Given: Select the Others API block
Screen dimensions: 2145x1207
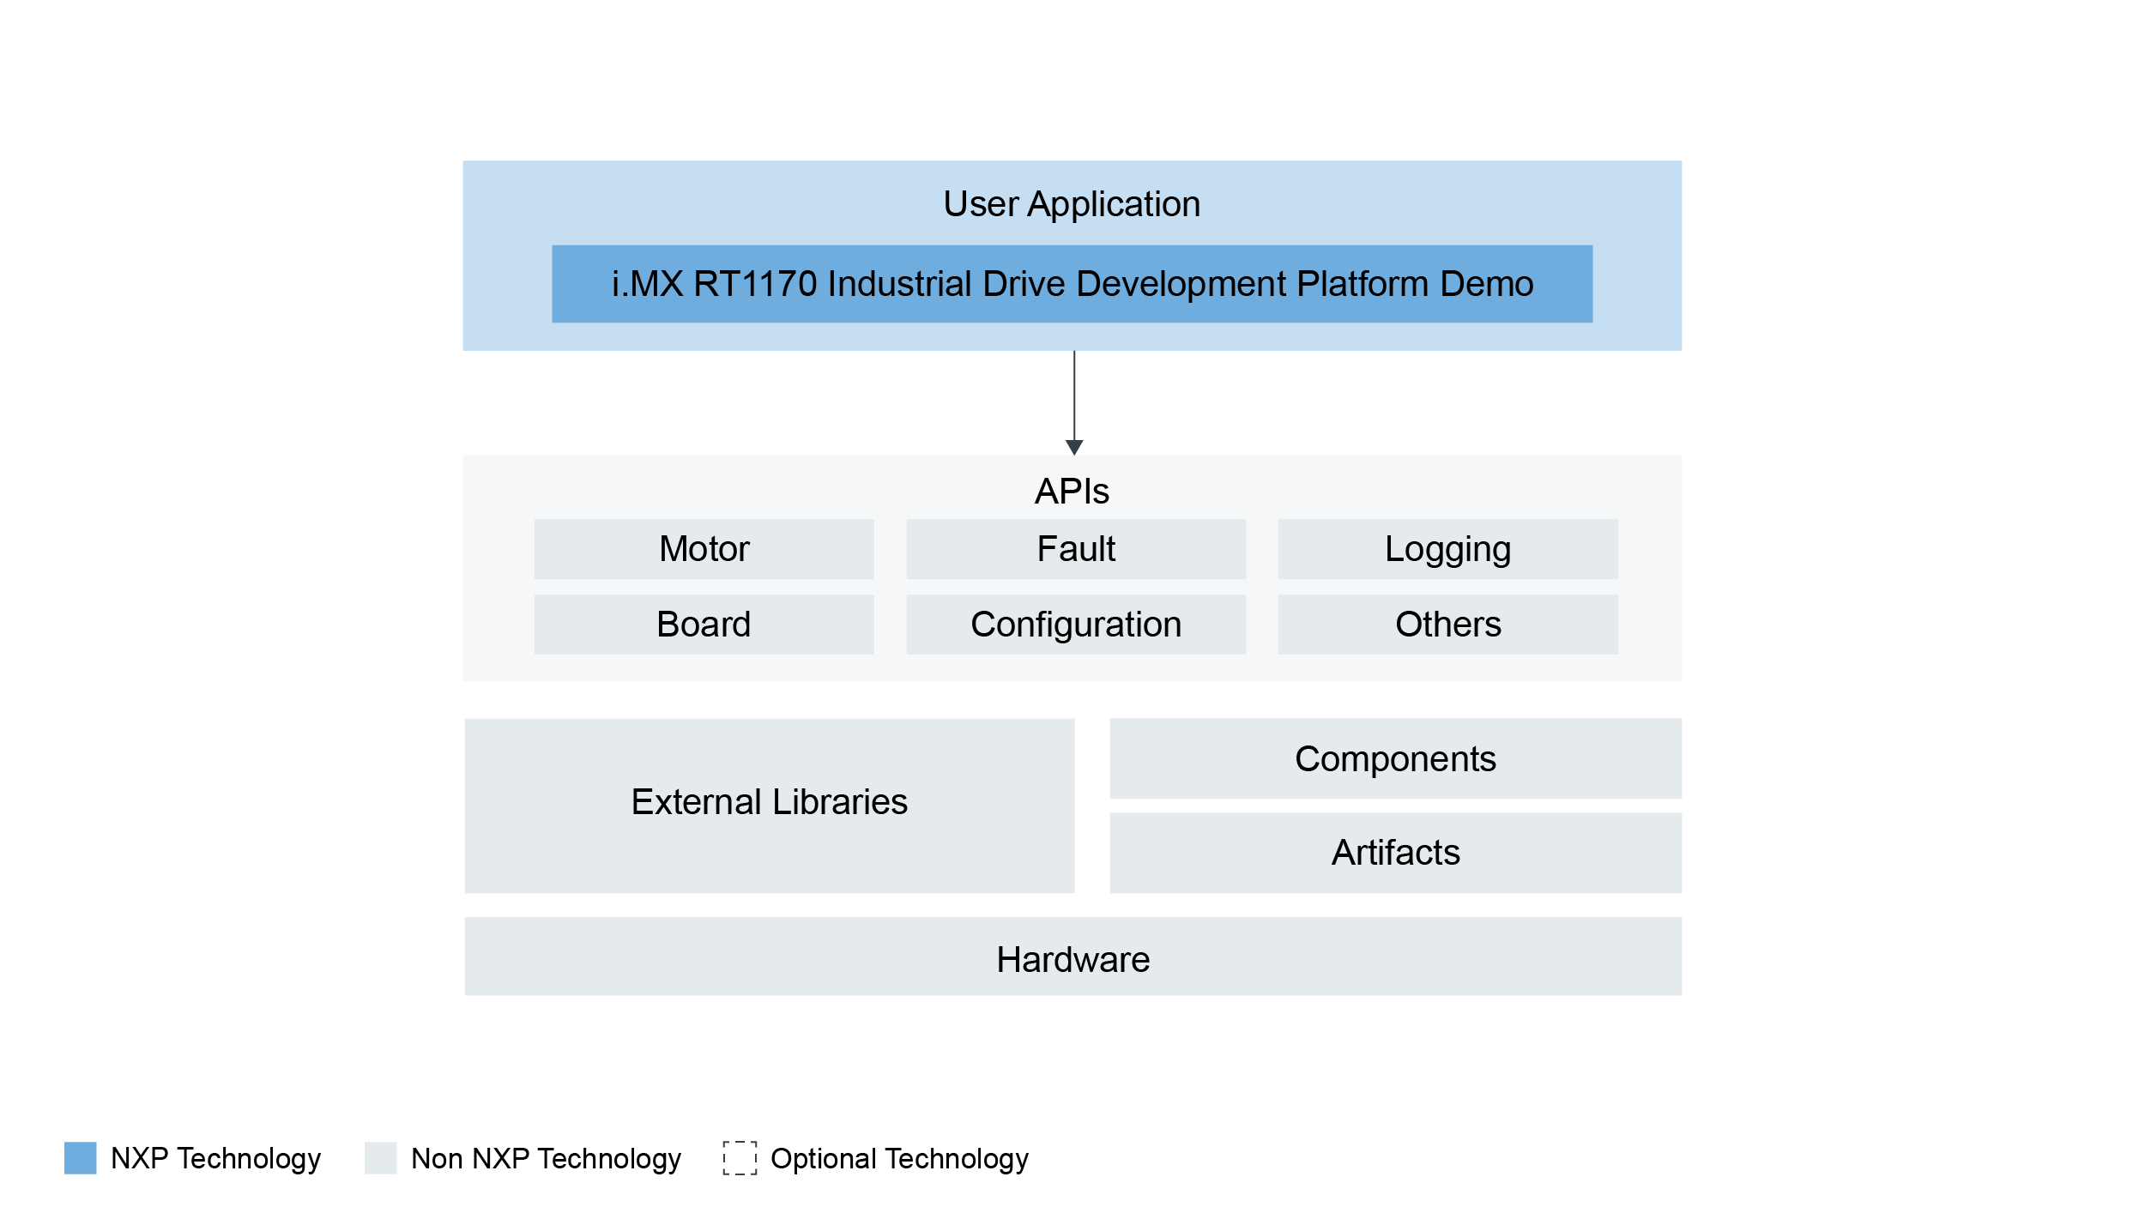Looking at the screenshot, I should [x=1447, y=625].
